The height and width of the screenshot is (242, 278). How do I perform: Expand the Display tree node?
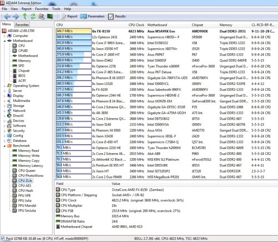pyautogui.click(x=4, y=96)
